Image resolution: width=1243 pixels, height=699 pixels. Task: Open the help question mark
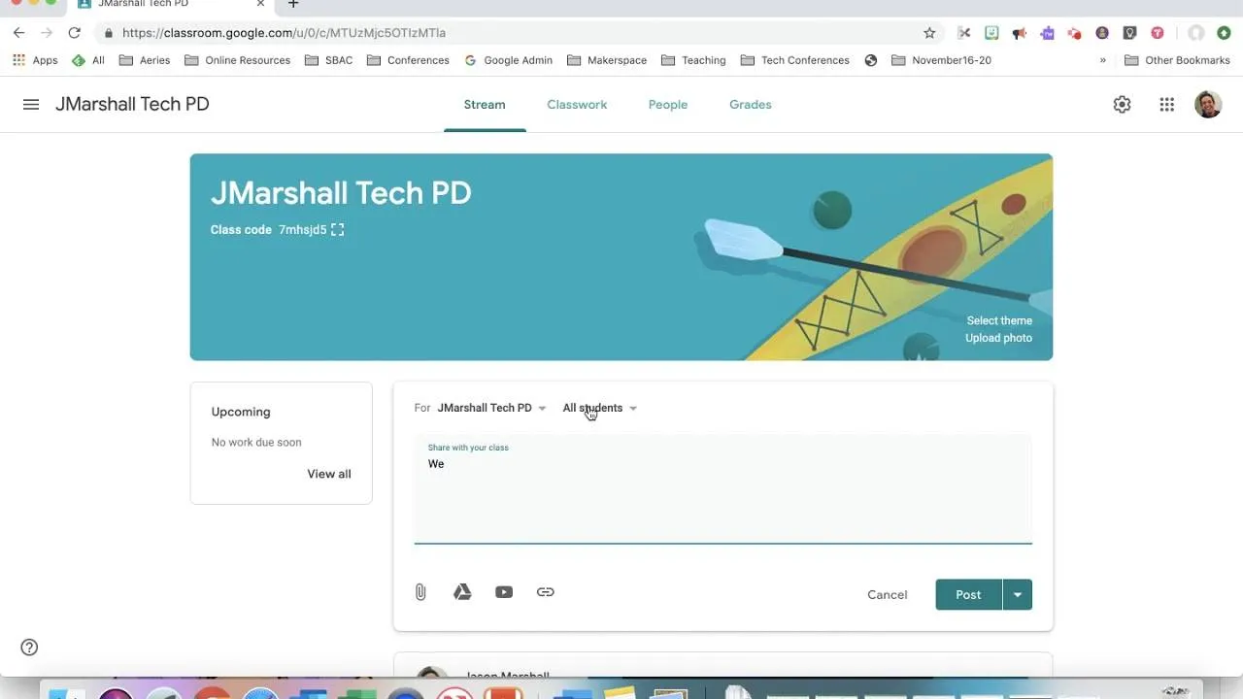(29, 648)
